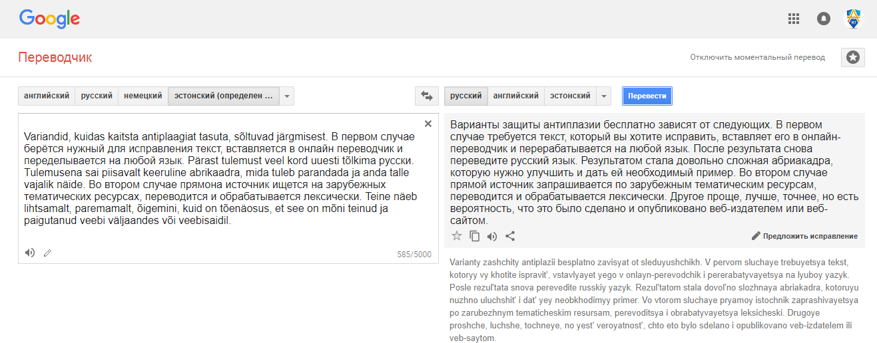Select русский as target language
The width and height of the screenshot is (877, 343).
pos(466,96)
